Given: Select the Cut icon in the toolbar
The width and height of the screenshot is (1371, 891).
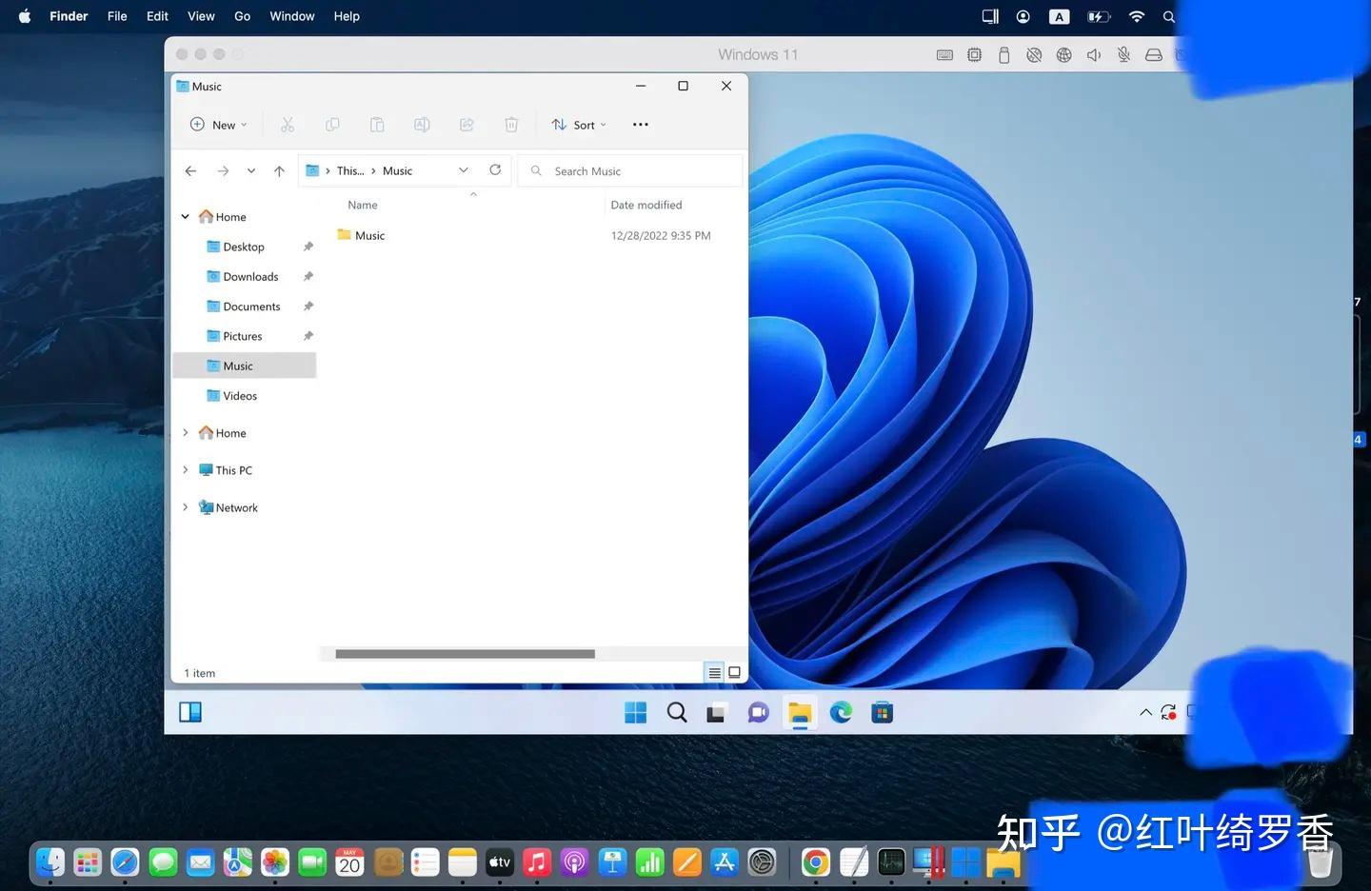Looking at the screenshot, I should [x=287, y=124].
